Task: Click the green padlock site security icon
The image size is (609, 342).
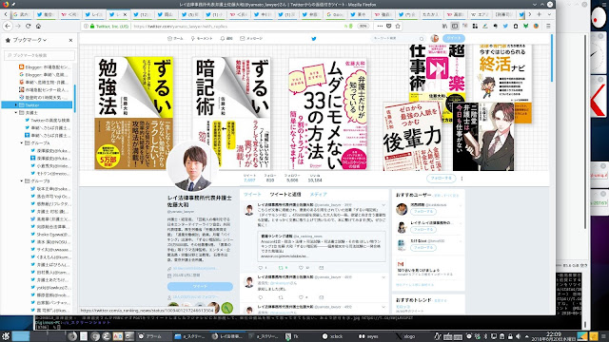Action: pyautogui.click(x=92, y=27)
